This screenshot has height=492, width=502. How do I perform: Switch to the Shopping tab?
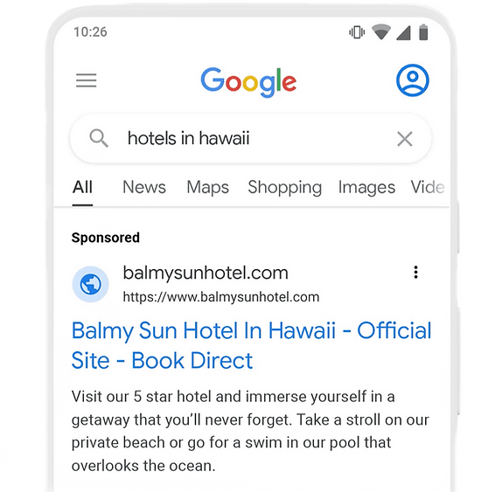pyautogui.click(x=284, y=188)
